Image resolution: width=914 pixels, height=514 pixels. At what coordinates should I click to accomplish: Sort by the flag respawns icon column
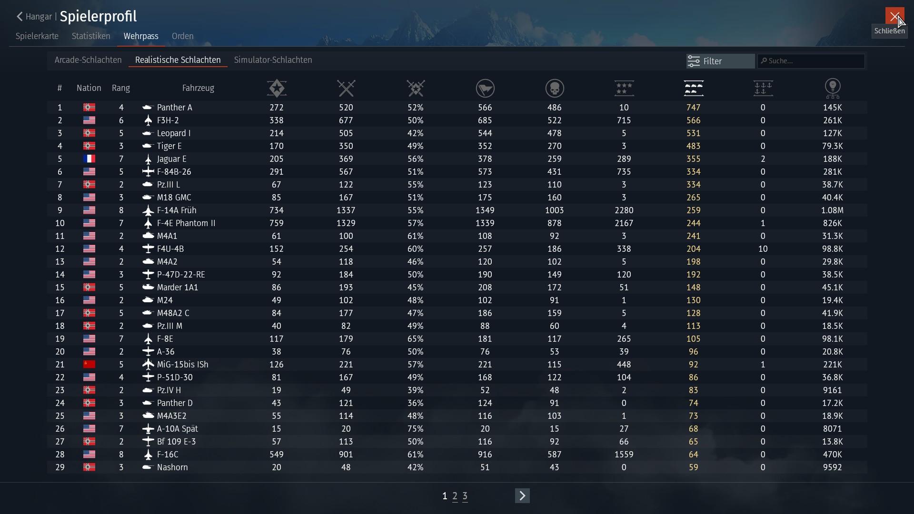click(485, 88)
